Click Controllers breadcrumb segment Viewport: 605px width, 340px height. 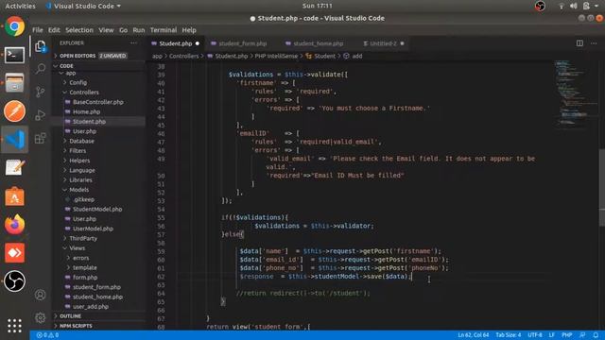point(183,57)
